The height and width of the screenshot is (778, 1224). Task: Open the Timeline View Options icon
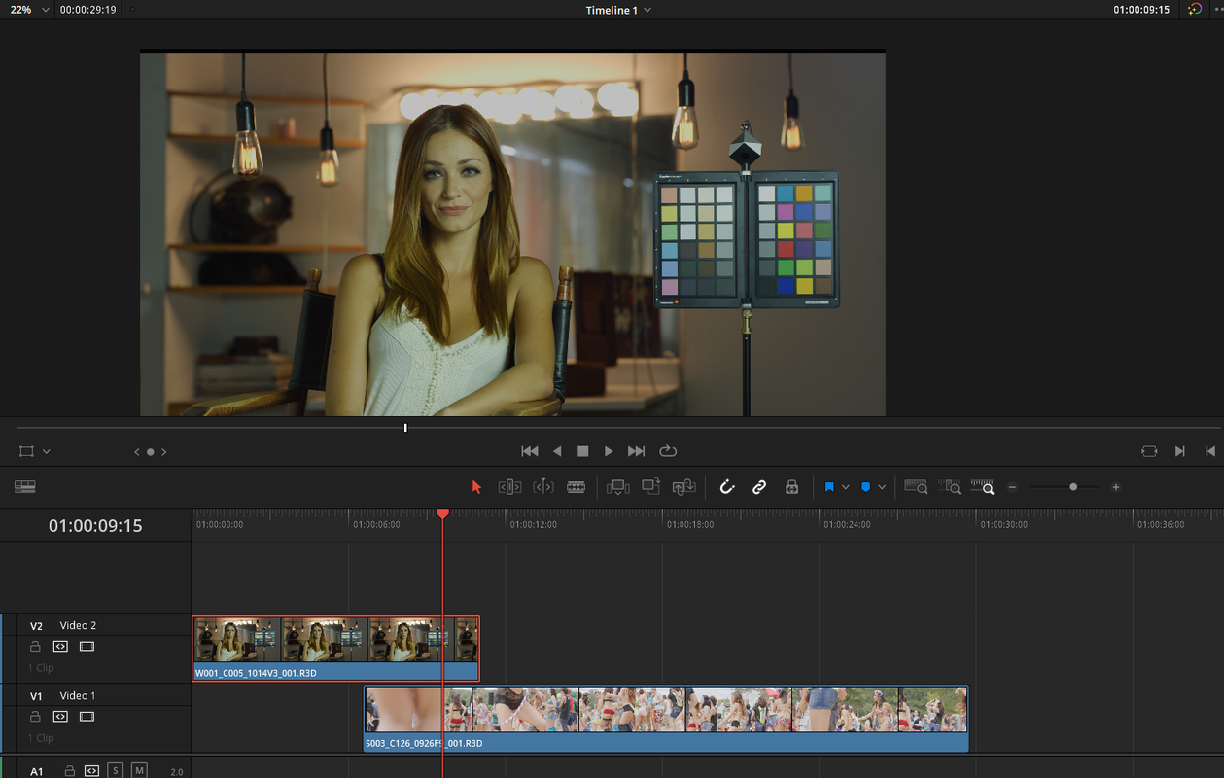[x=25, y=486]
